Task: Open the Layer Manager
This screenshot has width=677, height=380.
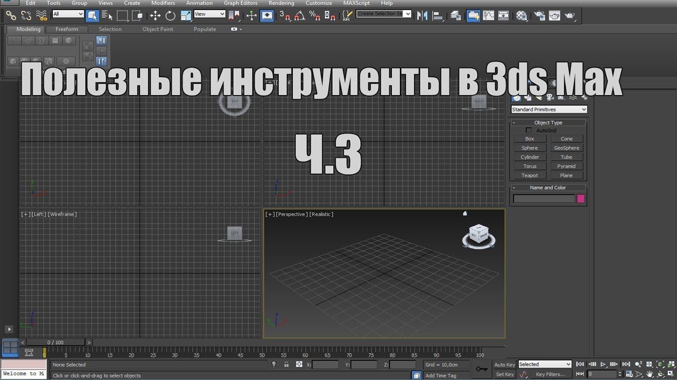Action: [455, 15]
